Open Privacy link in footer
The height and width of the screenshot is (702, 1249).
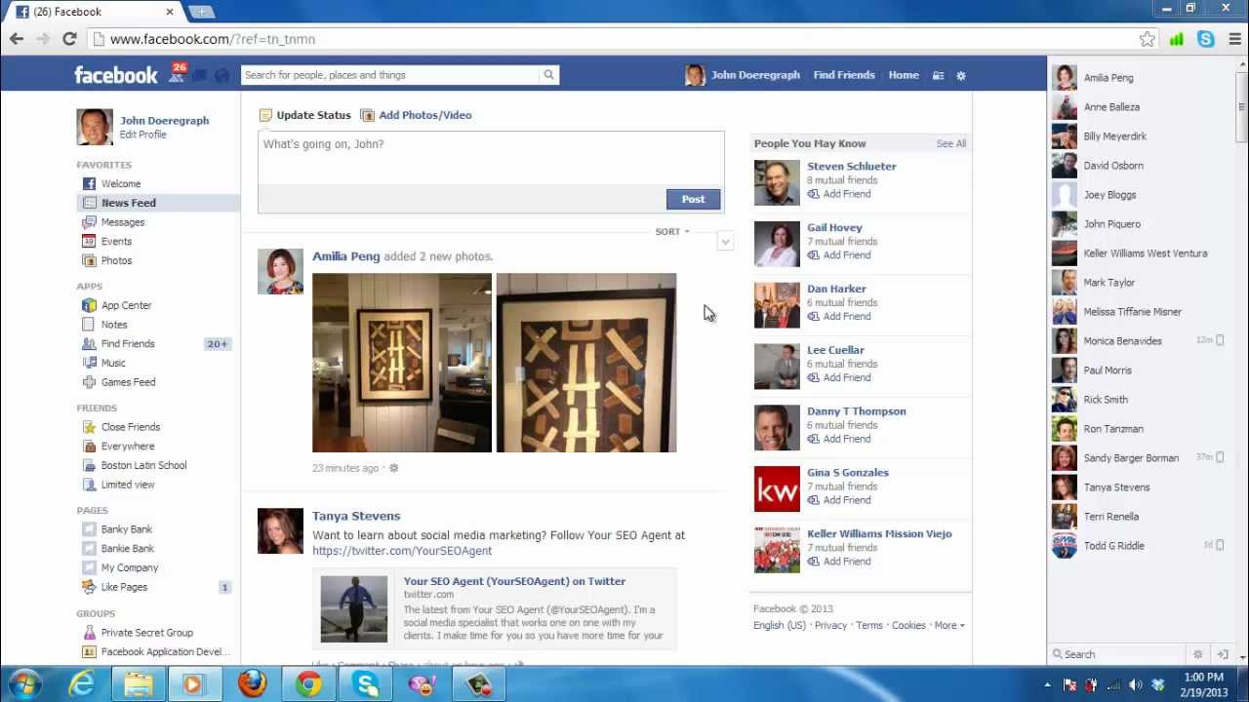(830, 626)
